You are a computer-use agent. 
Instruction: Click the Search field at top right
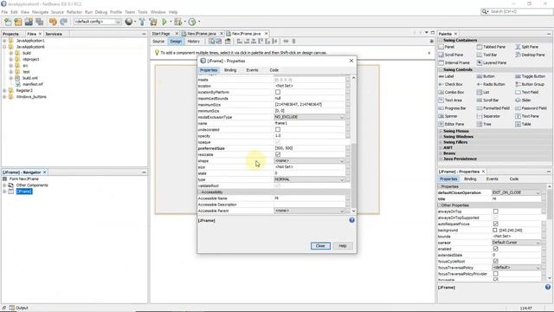point(517,11)
